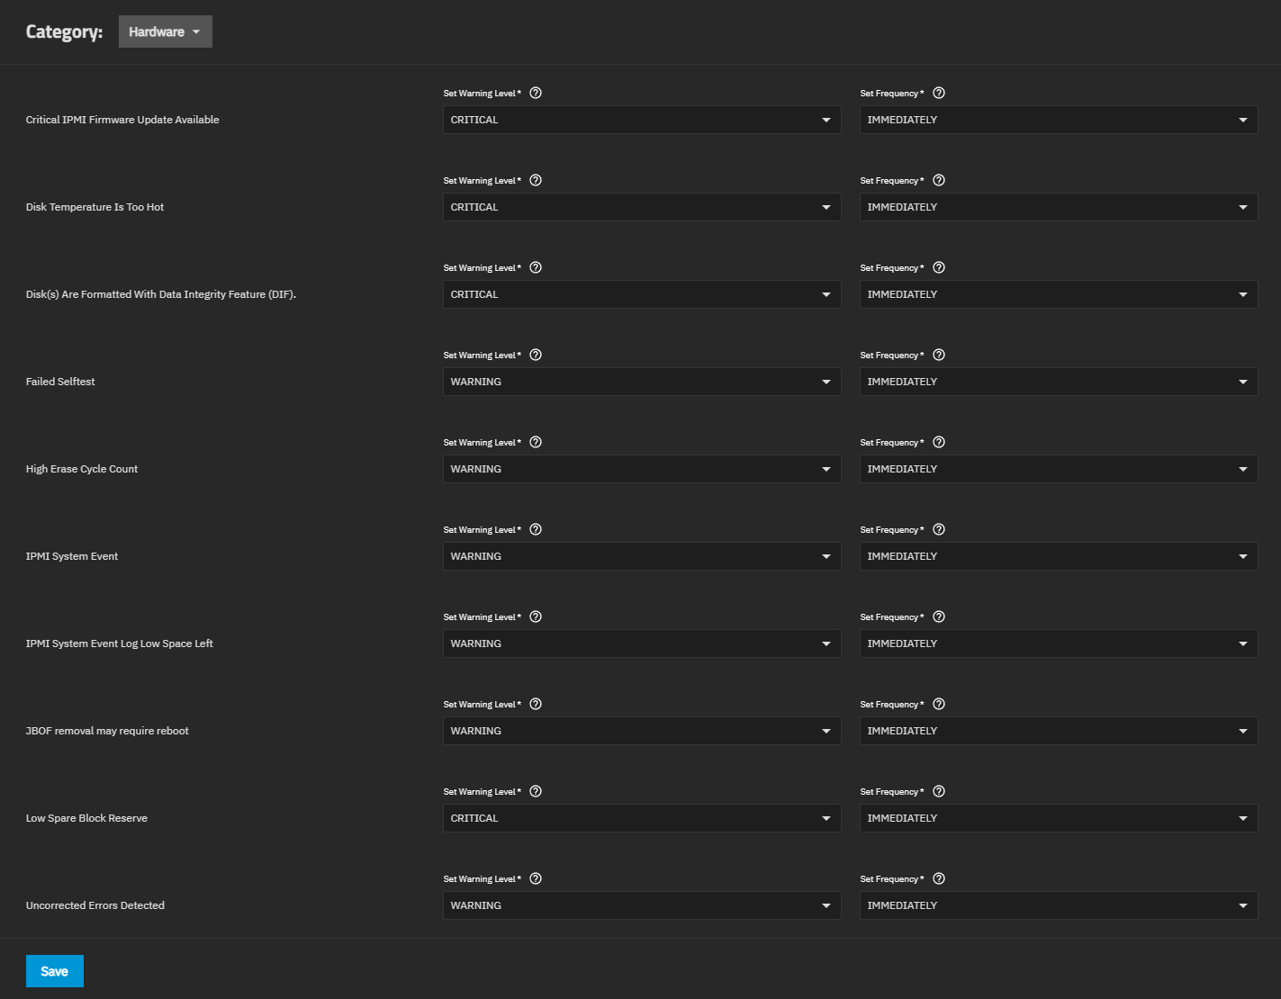
Task: Expand frequency dropdown for Failed Selftest
Action: (1058, 382)
